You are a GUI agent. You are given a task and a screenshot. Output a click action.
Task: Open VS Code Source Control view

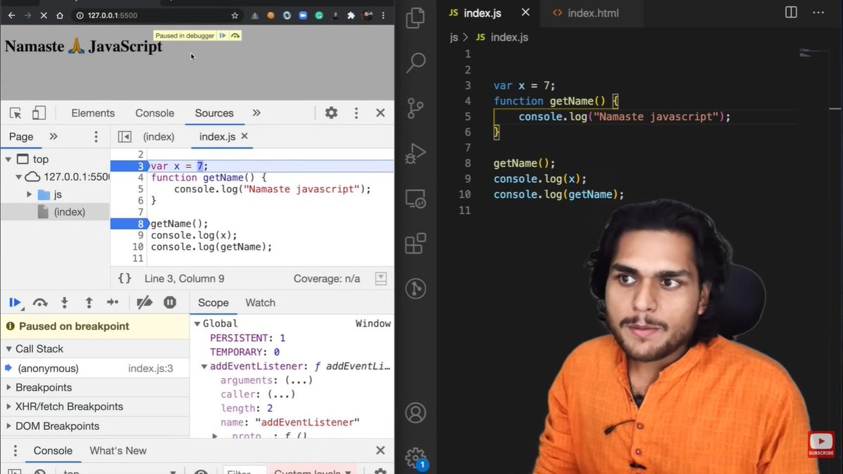click(x=416, y=107)
